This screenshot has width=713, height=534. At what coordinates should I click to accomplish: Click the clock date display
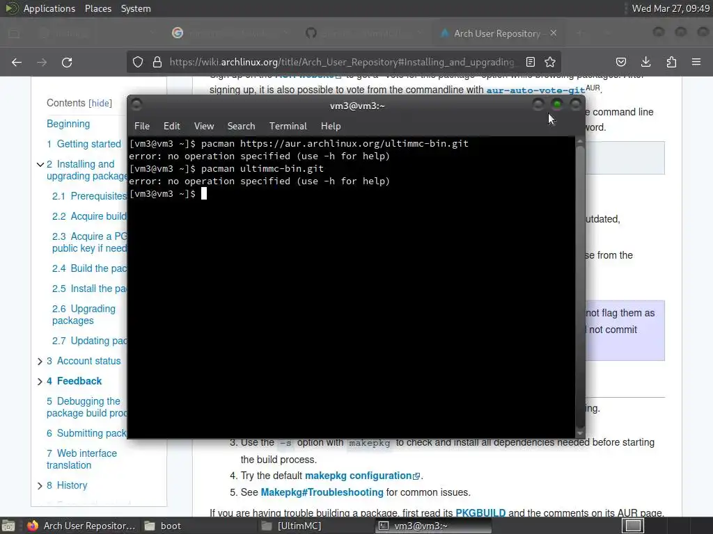[671, 8]
